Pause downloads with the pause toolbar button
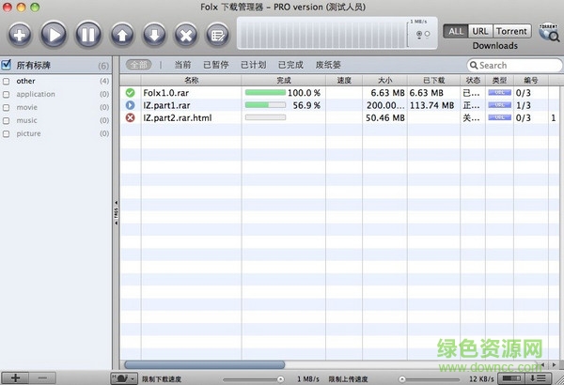 click(x=88, y=35)
